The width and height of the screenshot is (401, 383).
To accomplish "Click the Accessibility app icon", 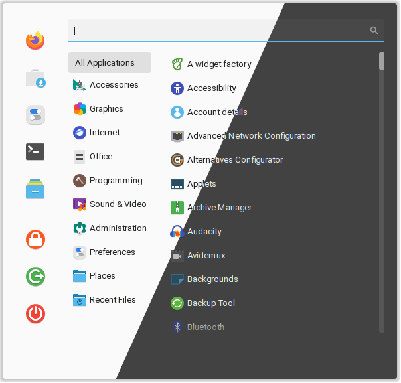I will [177, 88].
